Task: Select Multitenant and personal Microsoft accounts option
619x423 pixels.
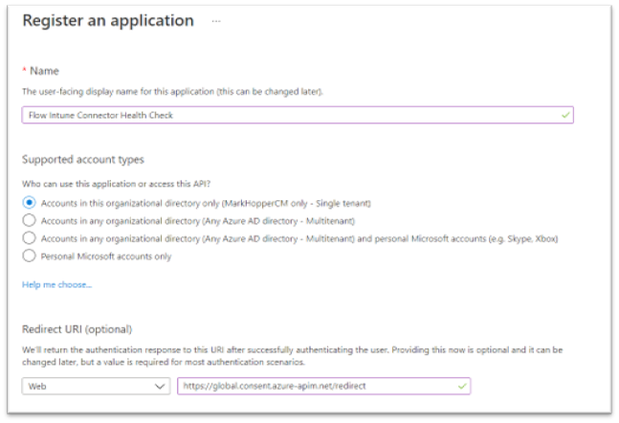Action: tap(29, 237)
